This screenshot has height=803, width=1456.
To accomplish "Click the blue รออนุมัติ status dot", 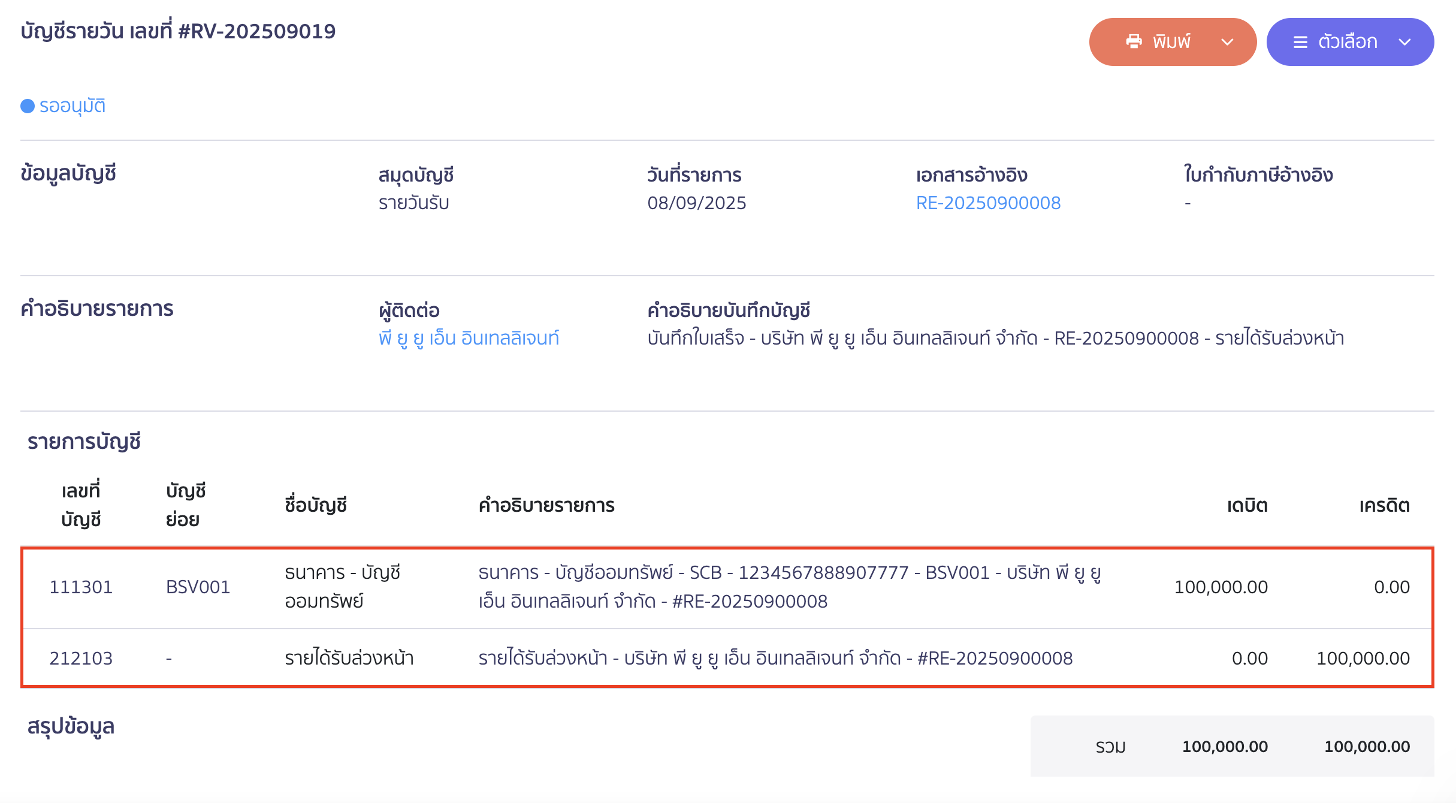I will tap(28, 106).
